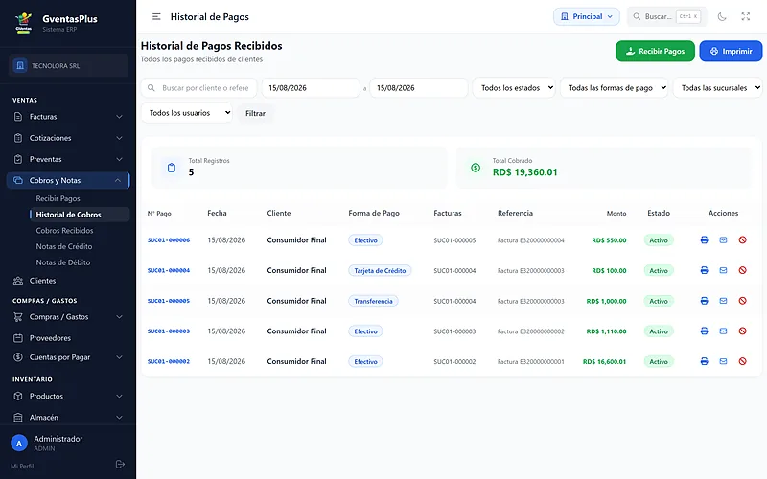Print payment SUC01-000005 via printer icon
This screenshot has width=767, height=479.
704,301
